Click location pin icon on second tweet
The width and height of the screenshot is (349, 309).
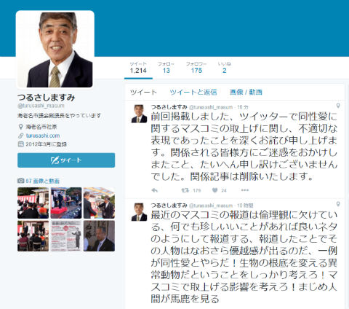338,204
